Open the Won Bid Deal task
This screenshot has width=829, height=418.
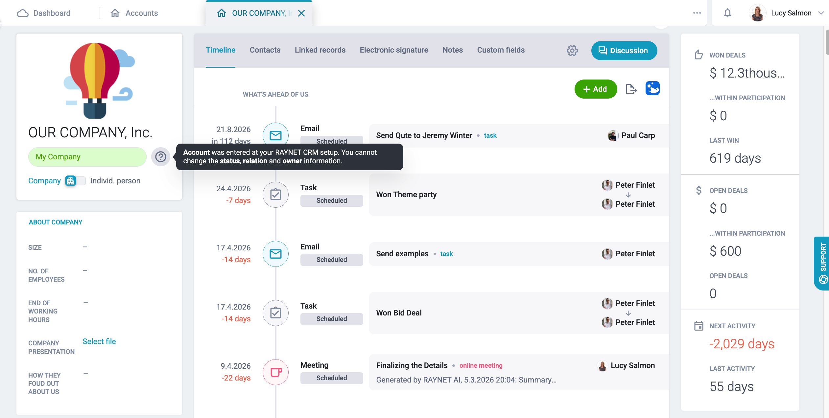(399, 313)
